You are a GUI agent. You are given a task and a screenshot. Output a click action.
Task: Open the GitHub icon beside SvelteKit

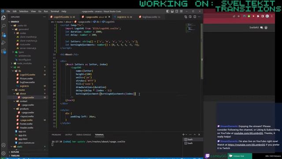[266, 27]
